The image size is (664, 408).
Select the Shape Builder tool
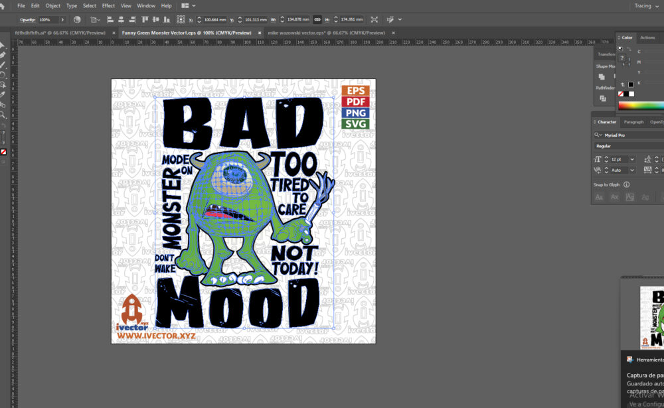[3, 85]
